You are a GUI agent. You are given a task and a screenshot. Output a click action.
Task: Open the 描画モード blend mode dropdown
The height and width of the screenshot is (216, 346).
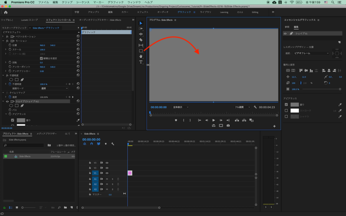tap(54, 88)
